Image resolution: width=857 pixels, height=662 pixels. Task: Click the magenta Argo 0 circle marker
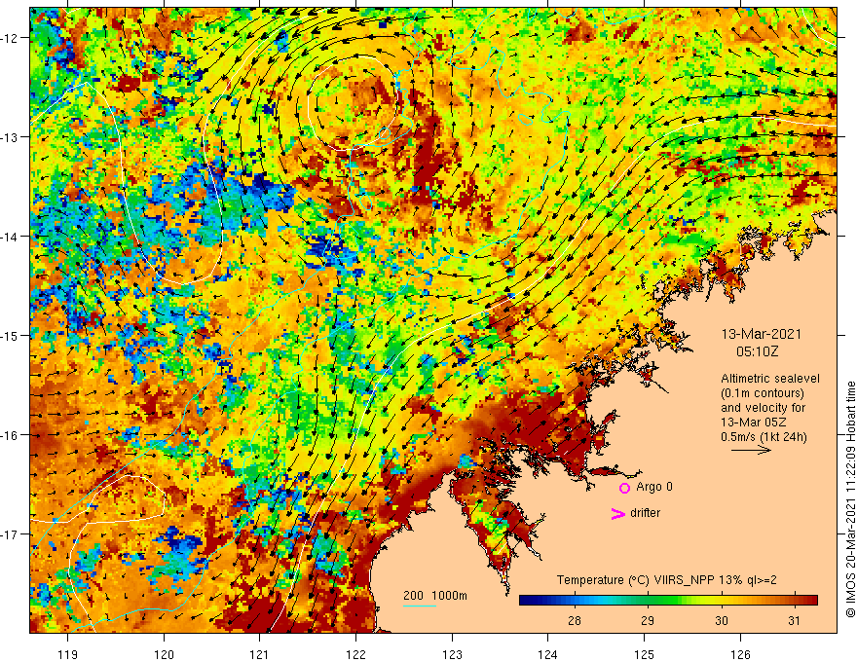tap(624, 488)
